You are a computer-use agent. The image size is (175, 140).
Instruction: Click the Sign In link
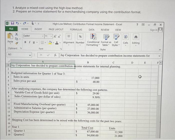[x=154, y=30]
